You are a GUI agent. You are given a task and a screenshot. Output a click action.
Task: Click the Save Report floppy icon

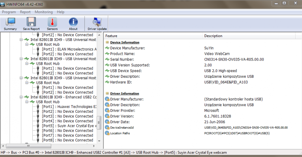(x=31, y=24)
